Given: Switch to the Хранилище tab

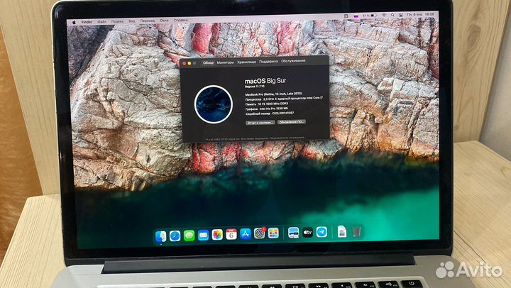Looking at the screenshot, I should click(247, 62).
